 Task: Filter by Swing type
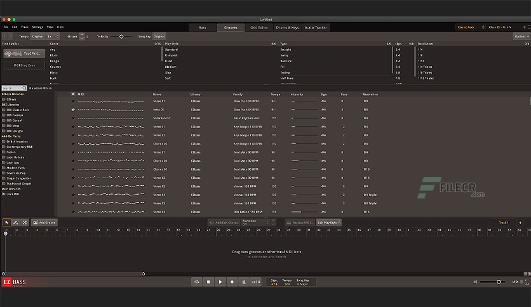coord(285,55)
